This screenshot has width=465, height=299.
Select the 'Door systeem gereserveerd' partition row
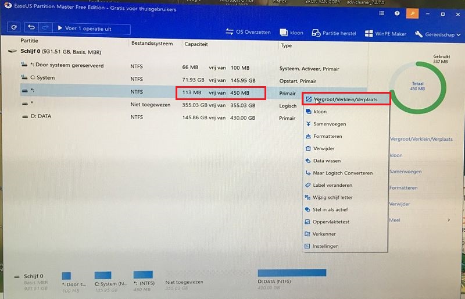point(193,66)
